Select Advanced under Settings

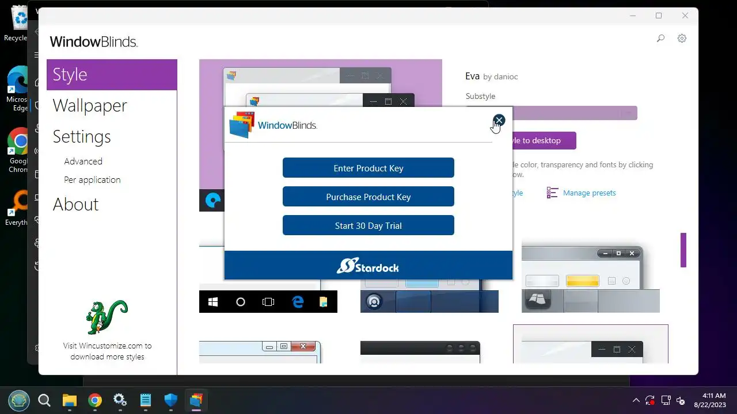point(83,162)
